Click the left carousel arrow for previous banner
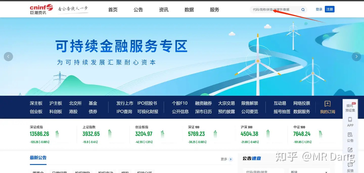 point(8,56)
